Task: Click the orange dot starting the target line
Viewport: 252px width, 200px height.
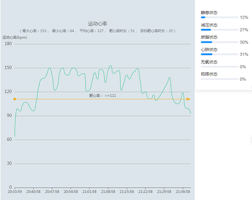Action: click(x=15, y=99)
